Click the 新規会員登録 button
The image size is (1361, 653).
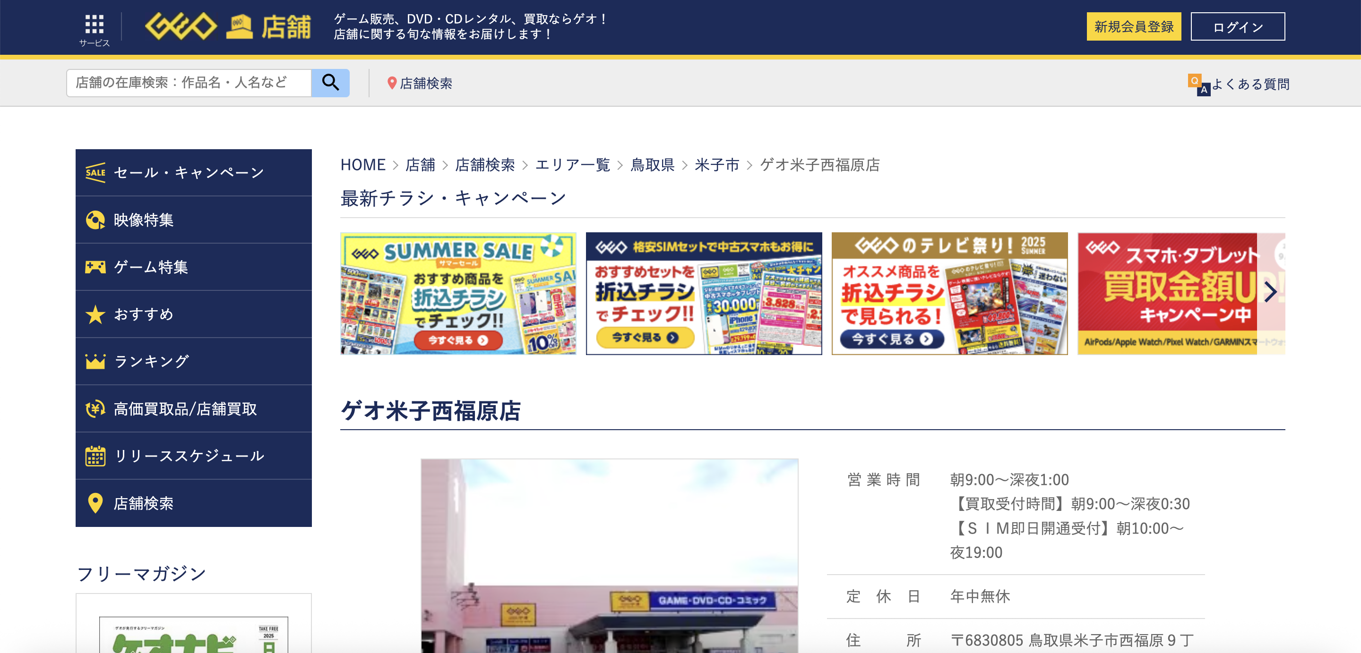[1134, 26]
